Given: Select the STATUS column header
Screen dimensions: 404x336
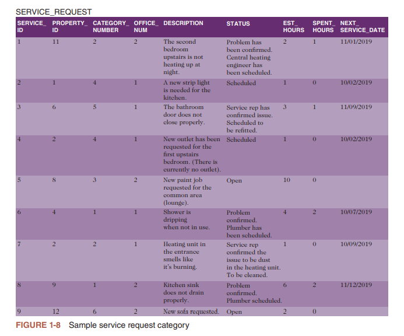Looking at the screenshot, I should (238, 24).
